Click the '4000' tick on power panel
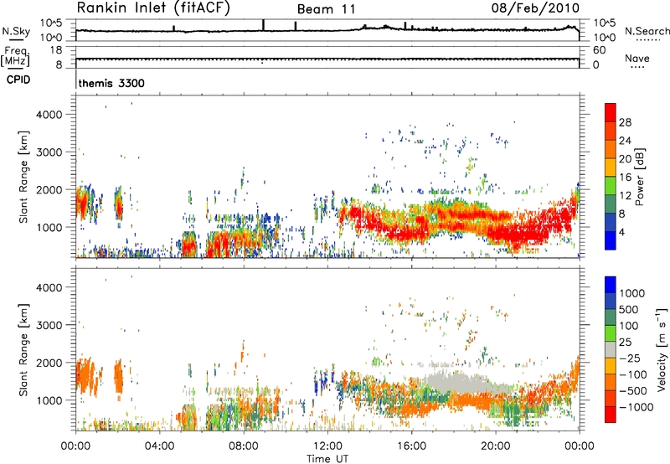670x464 pixels. point(49,115)
